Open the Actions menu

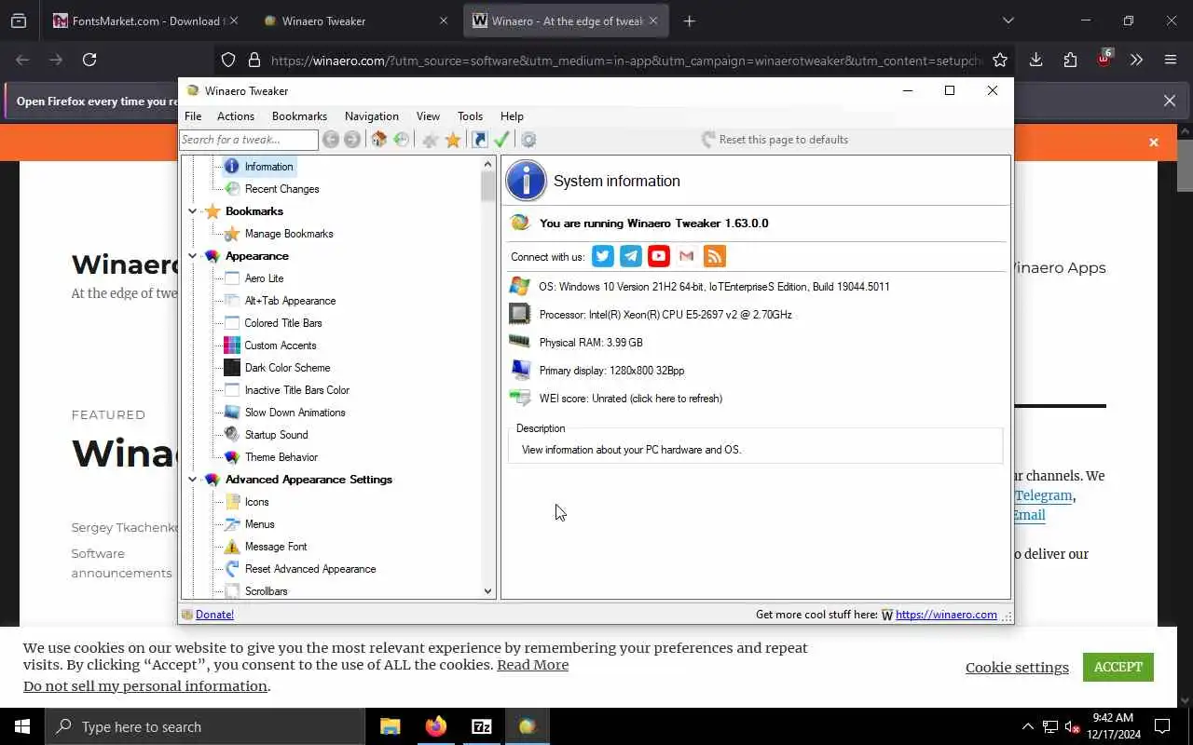coord(236,116)
